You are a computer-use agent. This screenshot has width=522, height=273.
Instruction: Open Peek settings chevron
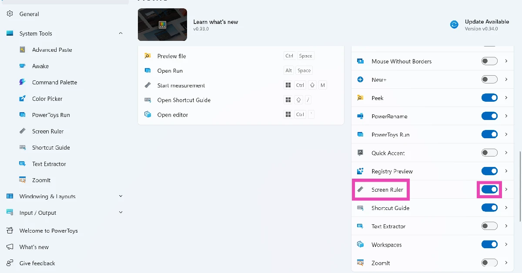click(506, 98)
